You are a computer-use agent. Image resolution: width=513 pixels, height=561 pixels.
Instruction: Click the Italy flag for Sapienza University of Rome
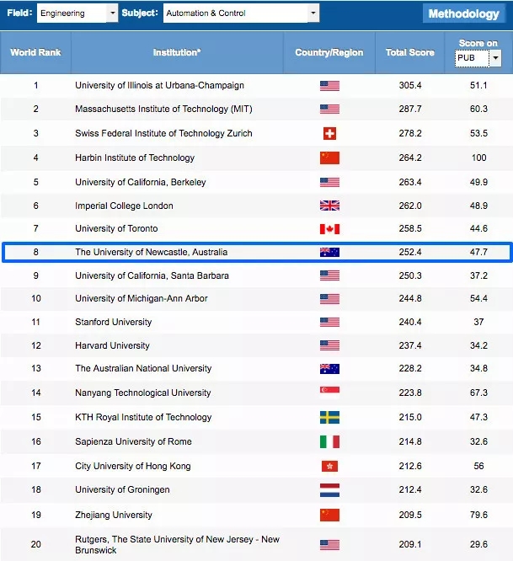[x=329, y=441]
